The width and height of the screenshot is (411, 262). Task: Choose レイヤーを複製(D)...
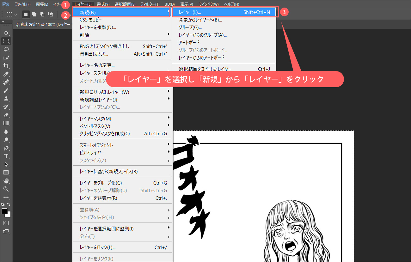point(122,27)
